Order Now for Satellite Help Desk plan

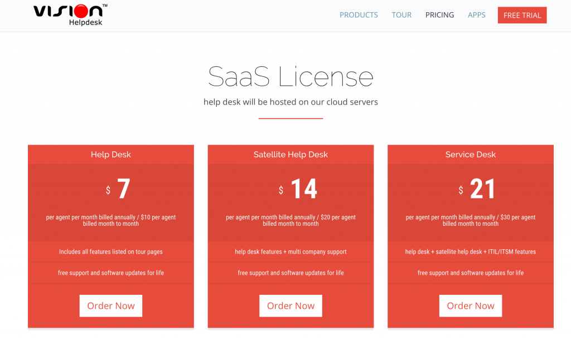(291, 306)
